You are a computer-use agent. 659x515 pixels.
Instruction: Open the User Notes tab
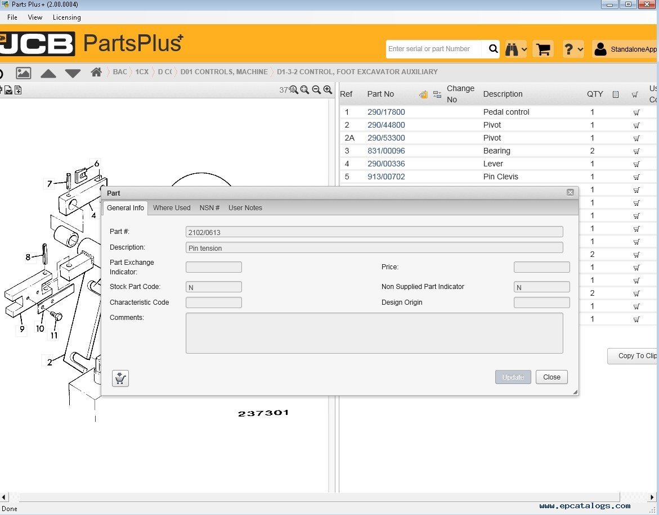tap(245, 208)
